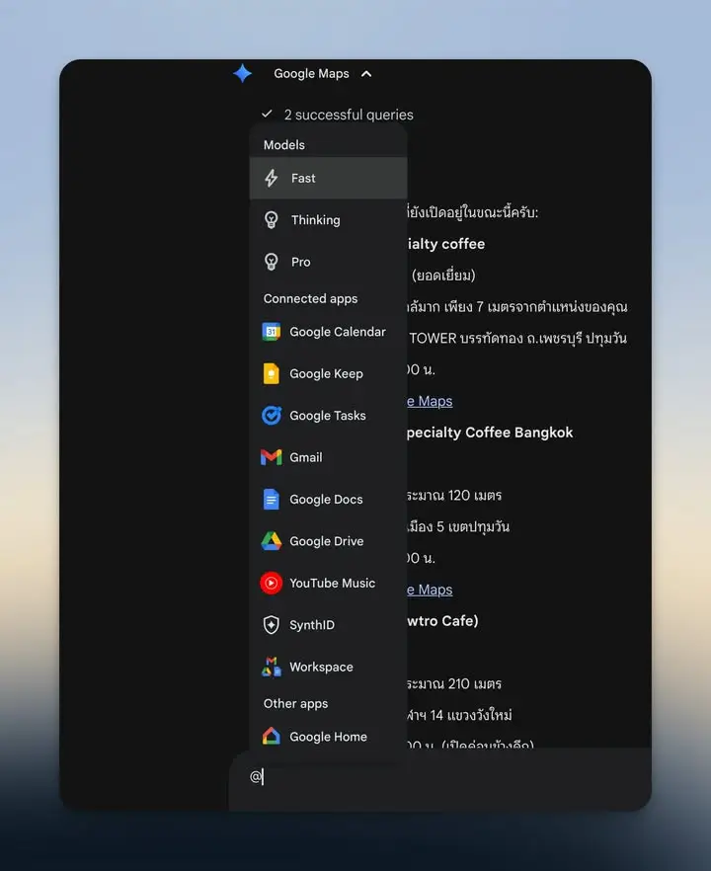Click the SynthID shield icon
This screenshot has width=711, height=871.
[271, 625]
